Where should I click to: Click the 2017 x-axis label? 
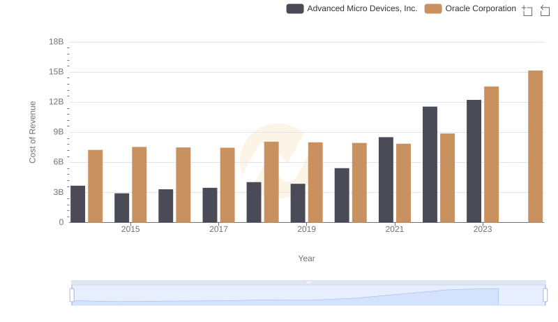pyautogui.click(x=218, y=229)
